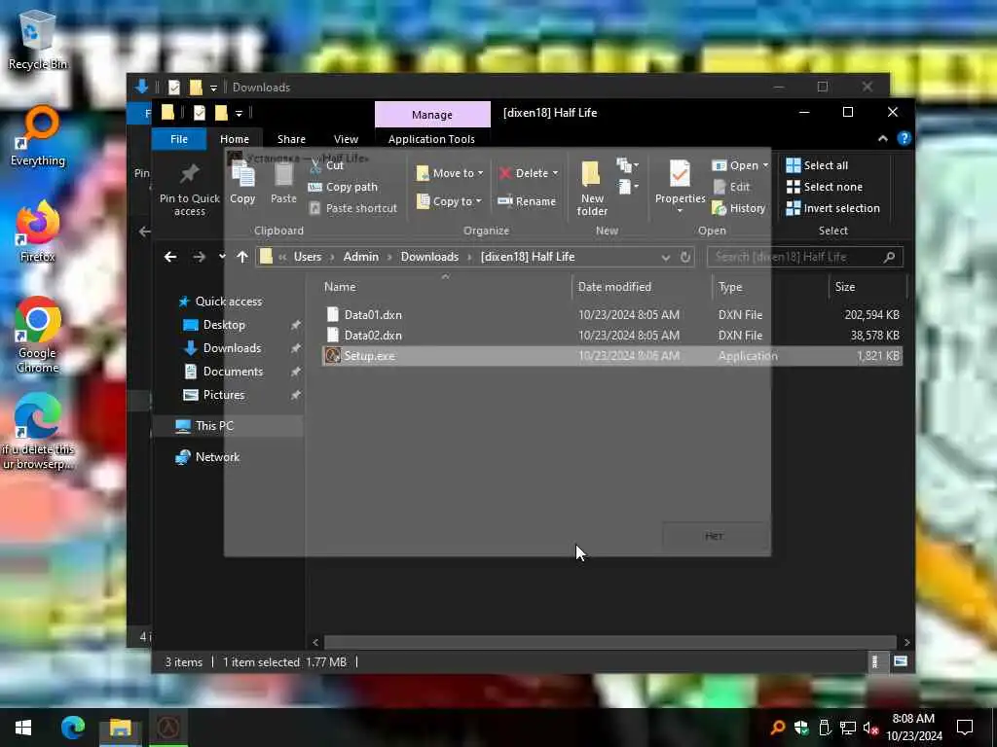This screenshot has width=997, height=747.
Task: Create a New folder
Action: [x=592, y=188]
